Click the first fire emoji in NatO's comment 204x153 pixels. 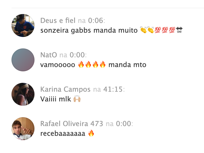81,64
